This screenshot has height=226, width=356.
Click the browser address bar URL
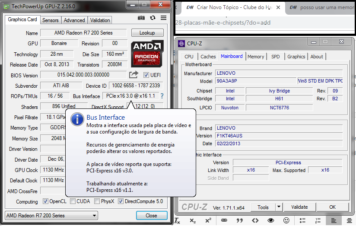coord(223,23)
